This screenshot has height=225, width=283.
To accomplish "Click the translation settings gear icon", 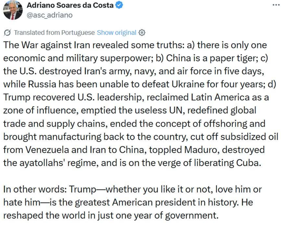I will [142, 33].
